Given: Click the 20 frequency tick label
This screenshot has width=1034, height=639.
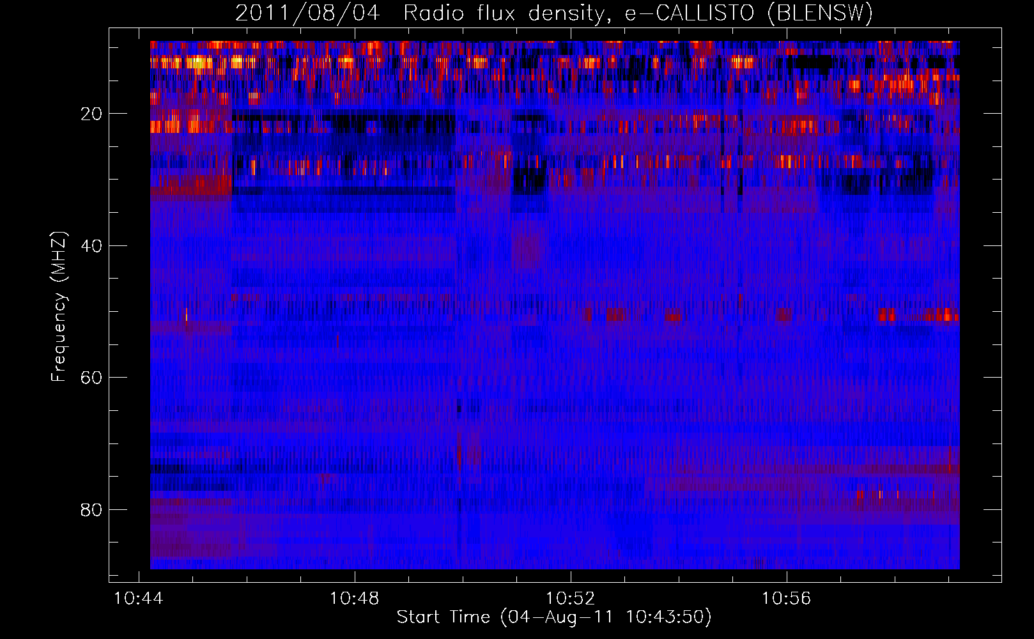Looking at the screenshot, I should pyautogui.click(x=91, y=114).
